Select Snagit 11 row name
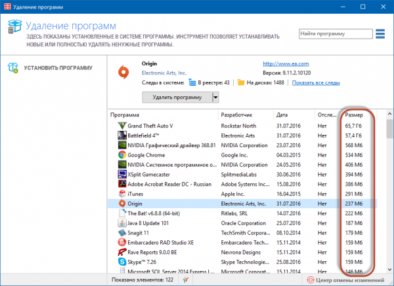This screenshot has height=286, width=394. [x=138, y=233]
